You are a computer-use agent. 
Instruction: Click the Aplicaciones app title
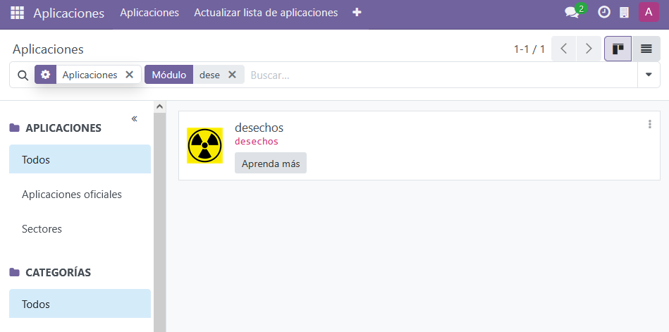(68, 13)
